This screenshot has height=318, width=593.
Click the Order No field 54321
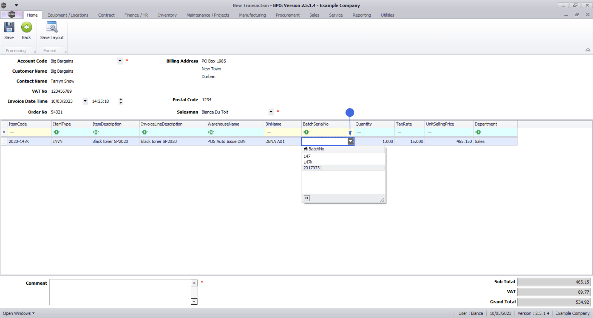[x=57, y=112]
